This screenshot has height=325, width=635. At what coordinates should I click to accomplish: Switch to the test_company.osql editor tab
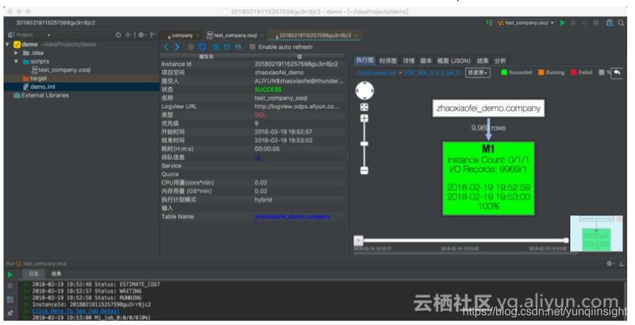(235, 35)
